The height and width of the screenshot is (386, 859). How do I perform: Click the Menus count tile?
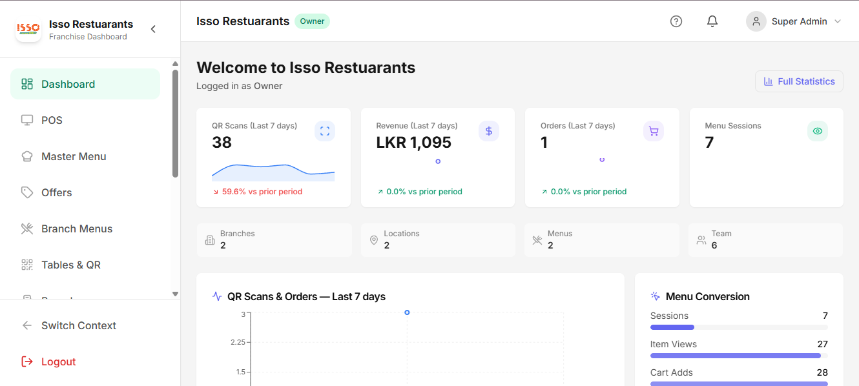pos(602,240)
